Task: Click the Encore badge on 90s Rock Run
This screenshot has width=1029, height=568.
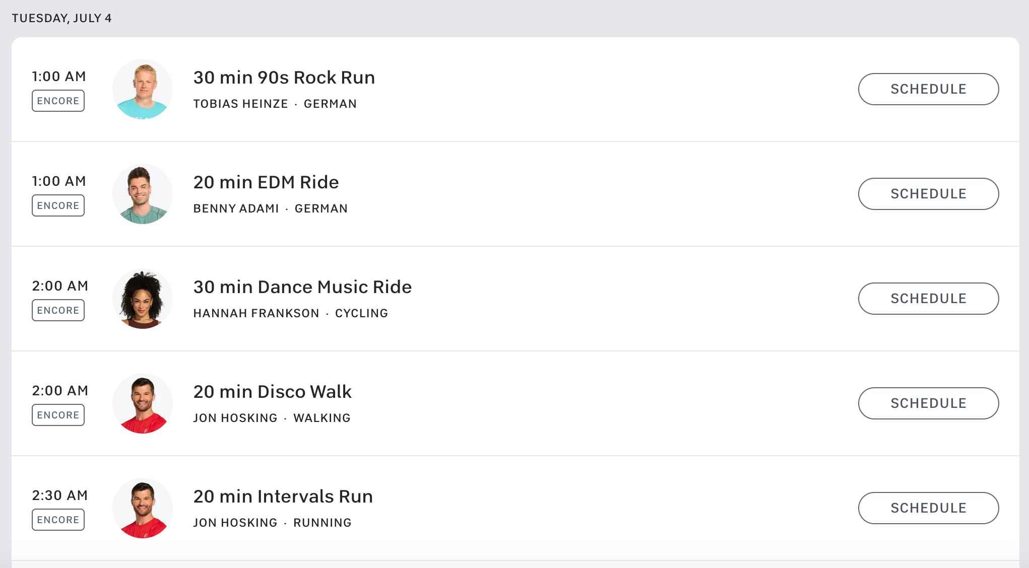Action: pyautogui.click(x=58, y=101)
